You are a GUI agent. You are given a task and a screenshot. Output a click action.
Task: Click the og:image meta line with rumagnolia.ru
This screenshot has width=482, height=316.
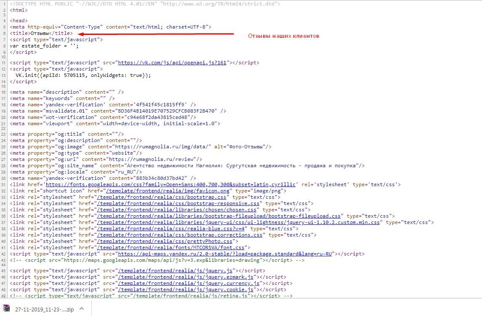141,147
